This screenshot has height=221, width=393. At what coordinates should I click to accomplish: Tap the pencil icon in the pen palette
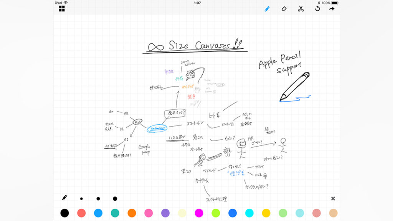point(64,198)
